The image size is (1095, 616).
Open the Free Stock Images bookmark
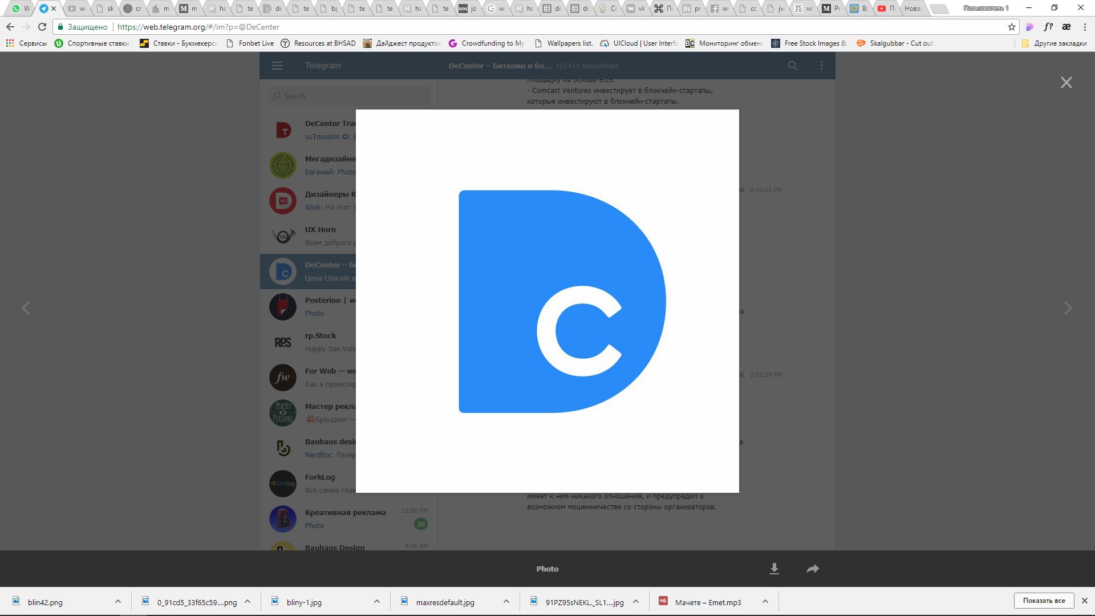809,43
